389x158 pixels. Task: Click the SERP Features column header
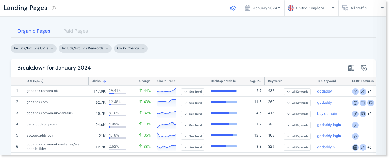(x=363, y=81)
